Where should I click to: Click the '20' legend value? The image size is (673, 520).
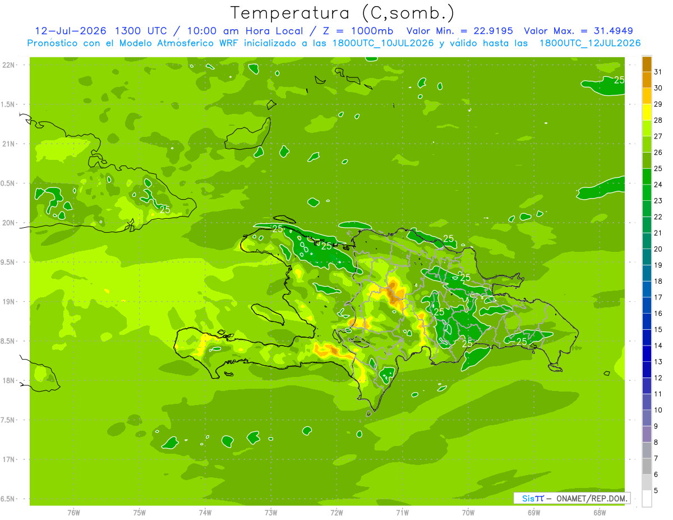pyautogui.click(x=658, y=249)
